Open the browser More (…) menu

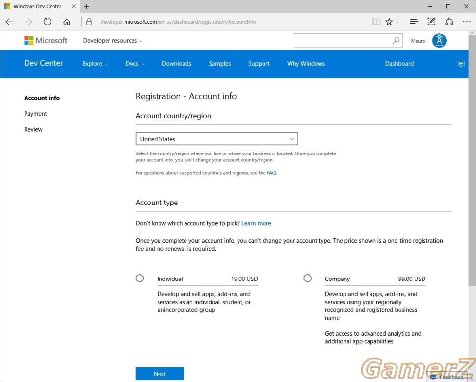point(467,22)
